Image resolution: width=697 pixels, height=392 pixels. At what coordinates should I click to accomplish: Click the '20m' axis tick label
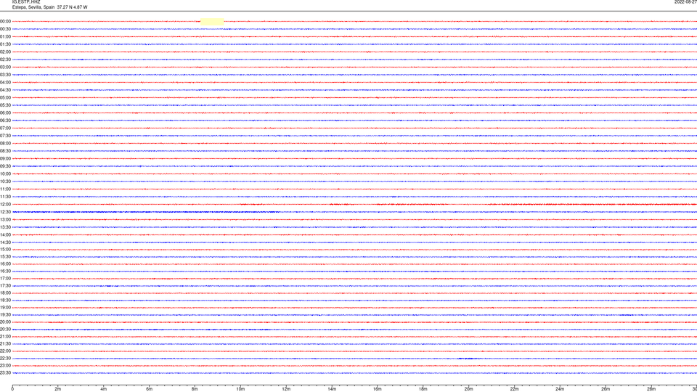468,389
